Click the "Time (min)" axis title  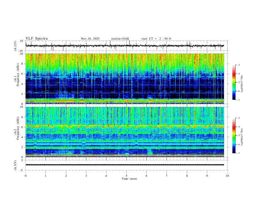[129, 179]
